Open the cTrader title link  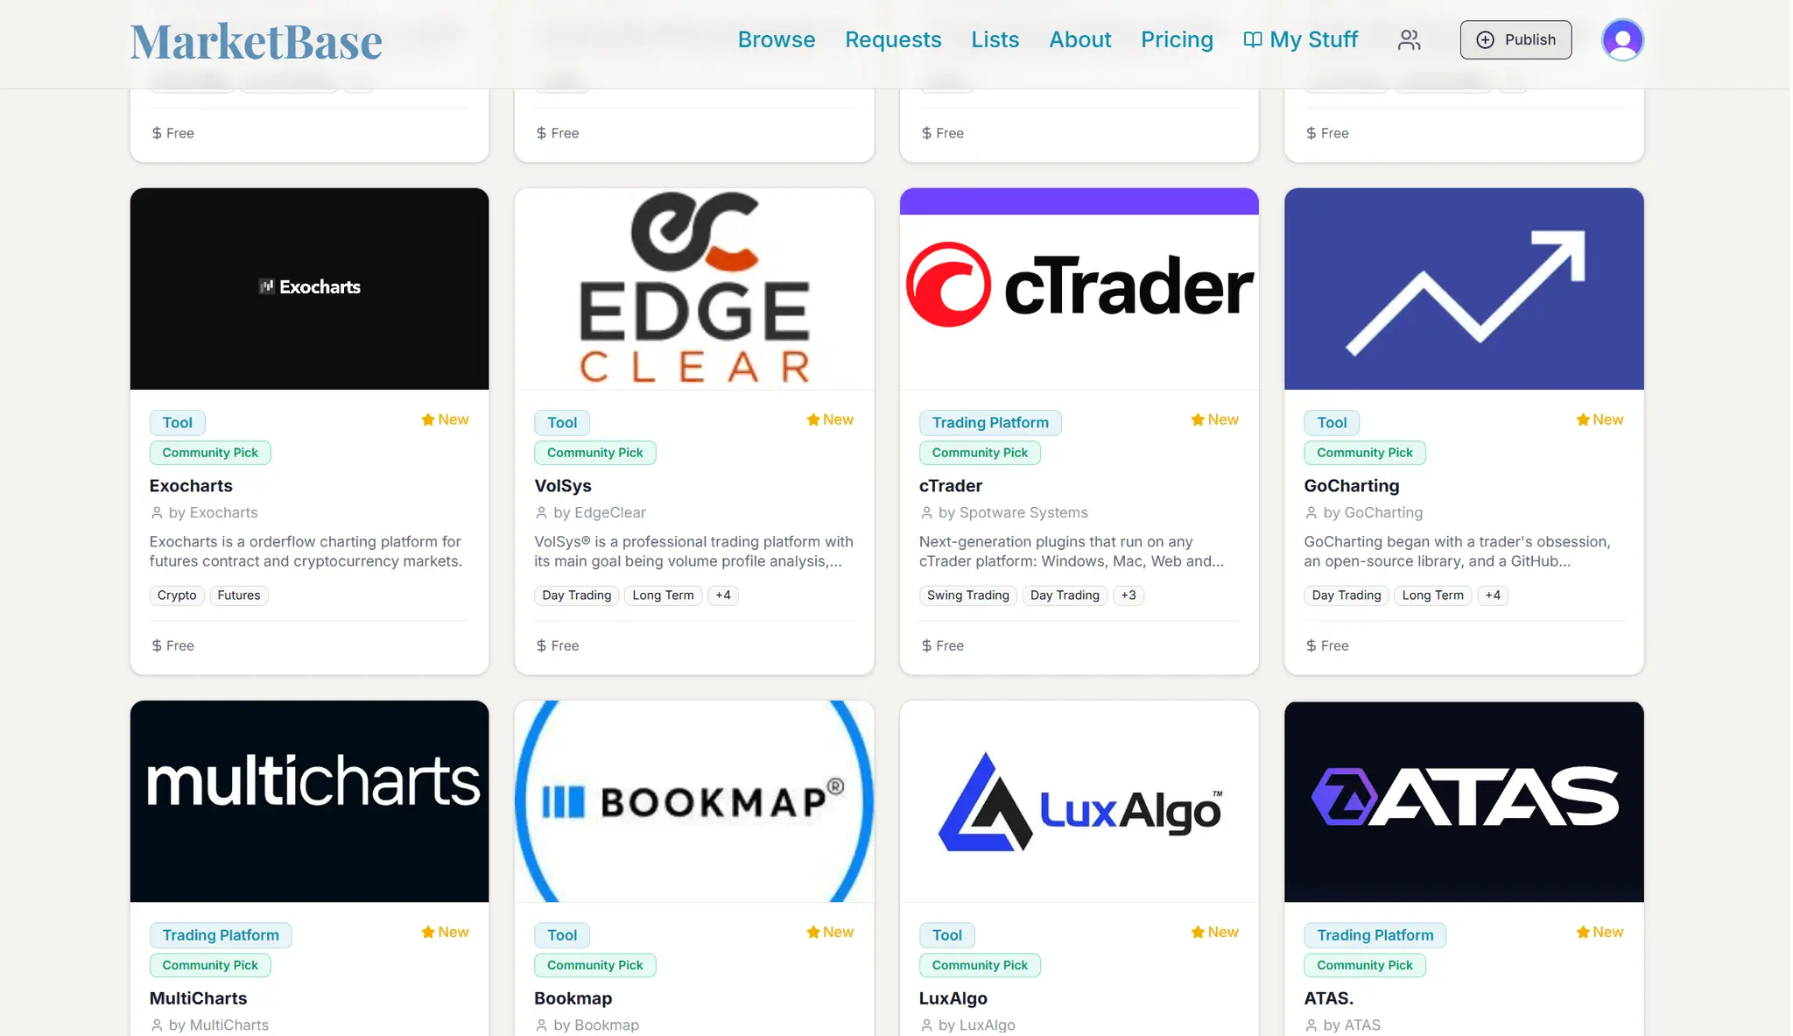[x=951, y=485]
